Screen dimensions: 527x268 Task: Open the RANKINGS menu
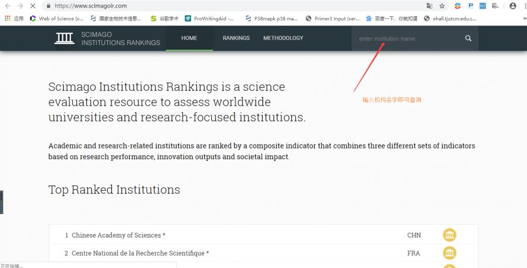pos(236,38)
